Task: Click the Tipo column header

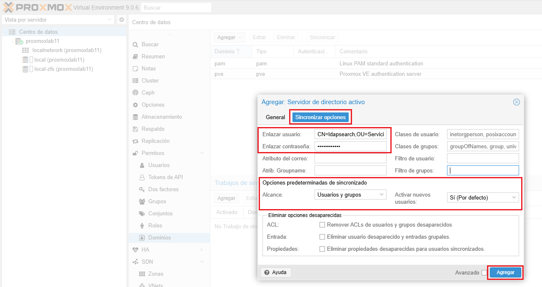Action: 272,51
